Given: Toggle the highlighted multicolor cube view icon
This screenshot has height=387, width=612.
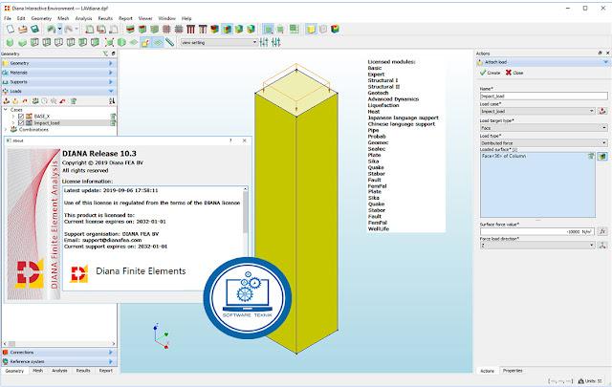Looking at the screenshot, I should click(227, 29).
